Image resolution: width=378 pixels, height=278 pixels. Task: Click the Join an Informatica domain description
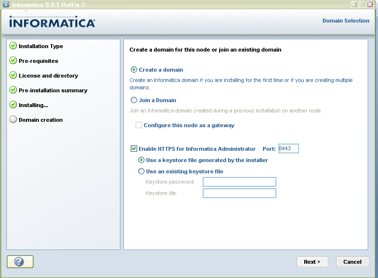[x=226, y=111]
